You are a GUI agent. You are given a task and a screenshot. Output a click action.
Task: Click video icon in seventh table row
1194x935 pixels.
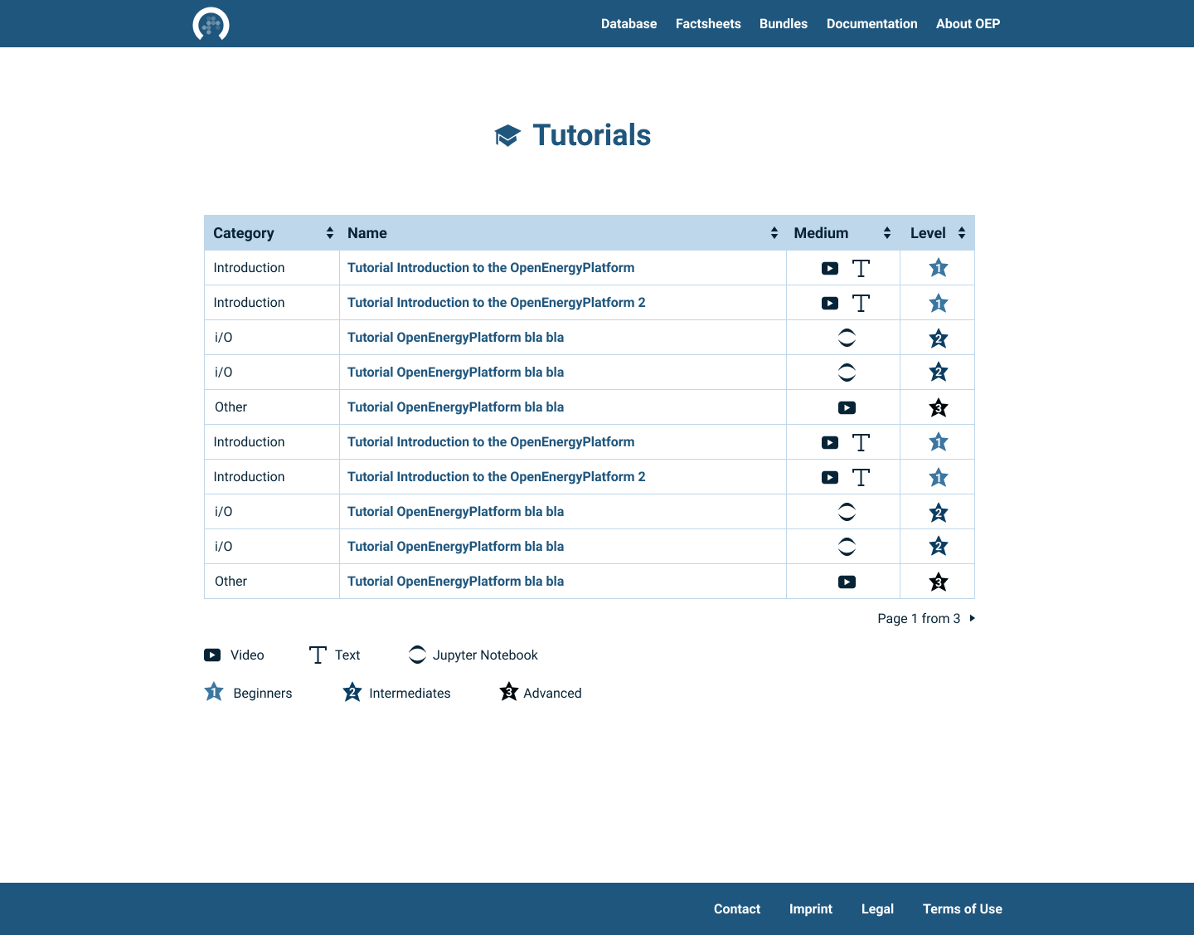[830, 477]
